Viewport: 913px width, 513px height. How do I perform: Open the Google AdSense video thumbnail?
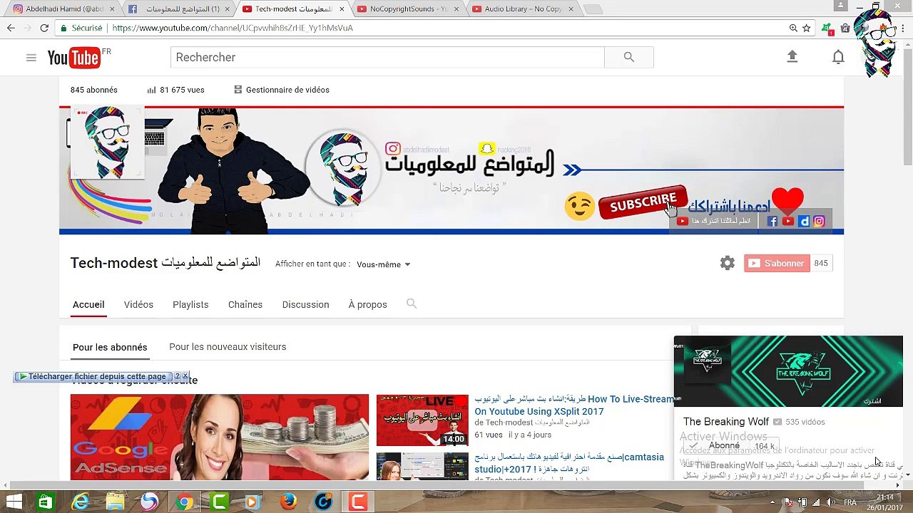click(220, 437)
